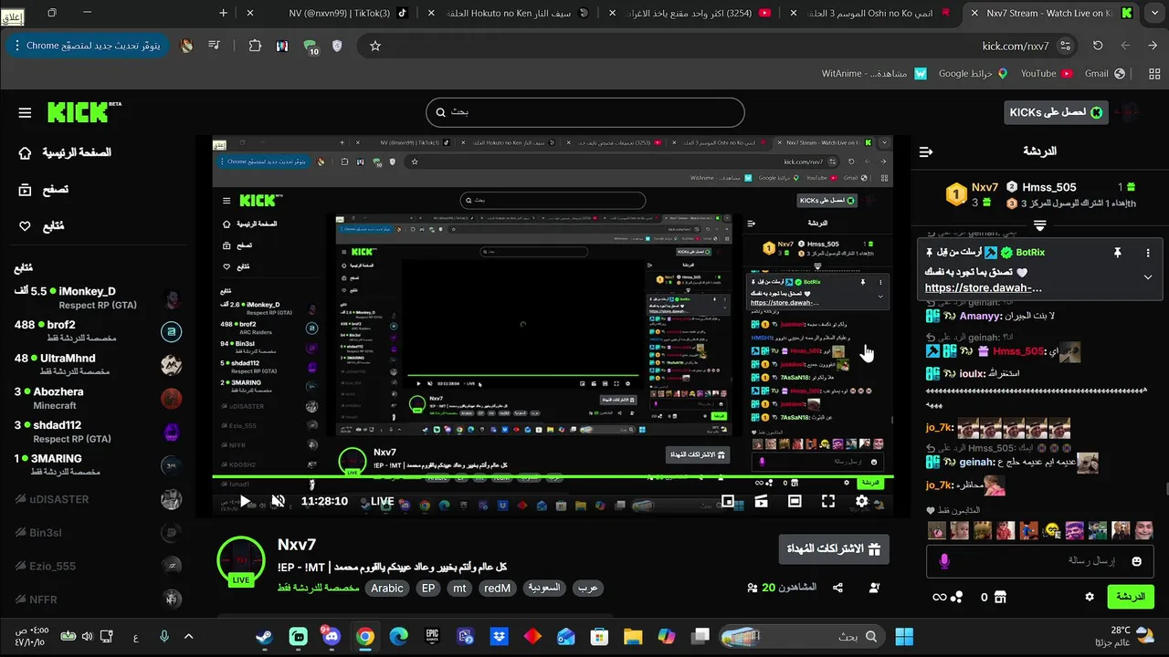Viewport: 1169px width, 657px height.
Task: Select the redM tag
Action: tap(497, 589)
